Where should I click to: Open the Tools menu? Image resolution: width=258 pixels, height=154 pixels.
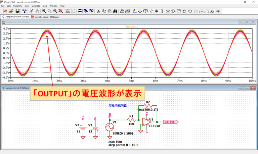[x=45, y=6]
